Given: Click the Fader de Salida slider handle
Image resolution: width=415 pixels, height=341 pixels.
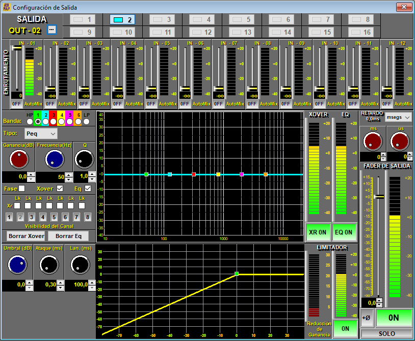Looking at the screenshot, I should click(x=379, y=197).
